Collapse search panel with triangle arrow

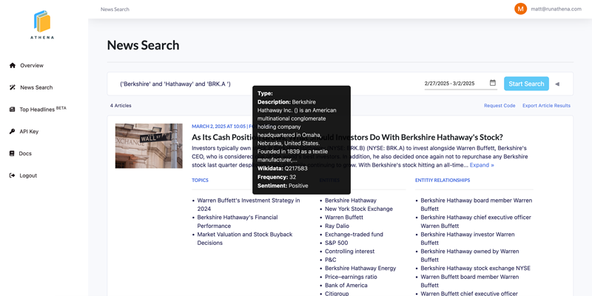tap(557, 84)
